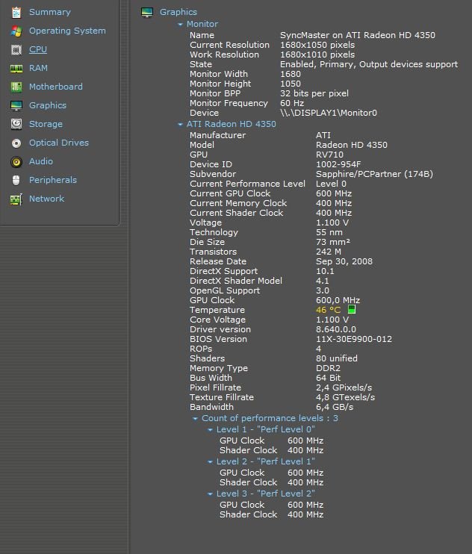Click the Audio speaker icon
This screenshot has width=472, height=554.
coord(16,161)
